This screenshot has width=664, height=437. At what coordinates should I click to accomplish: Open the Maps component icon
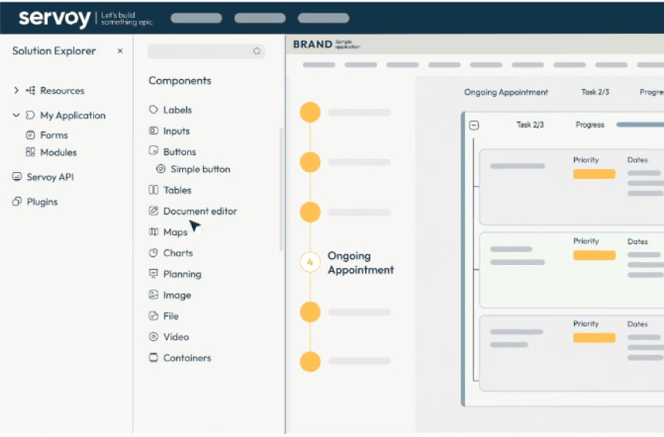click(154, 232)
